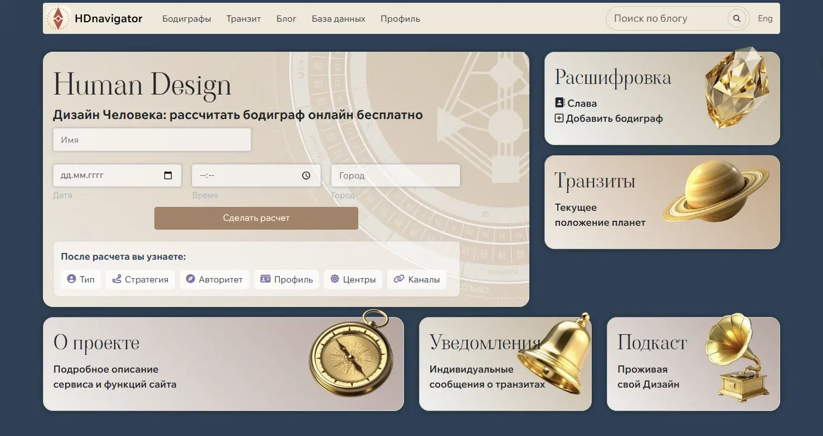
Task: Click the HDnavigator brand name
Action: coord(109,18)
